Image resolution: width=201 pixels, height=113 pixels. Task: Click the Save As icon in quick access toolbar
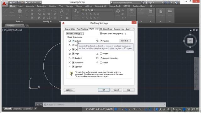pyautogui.click(x=22, y=3)
